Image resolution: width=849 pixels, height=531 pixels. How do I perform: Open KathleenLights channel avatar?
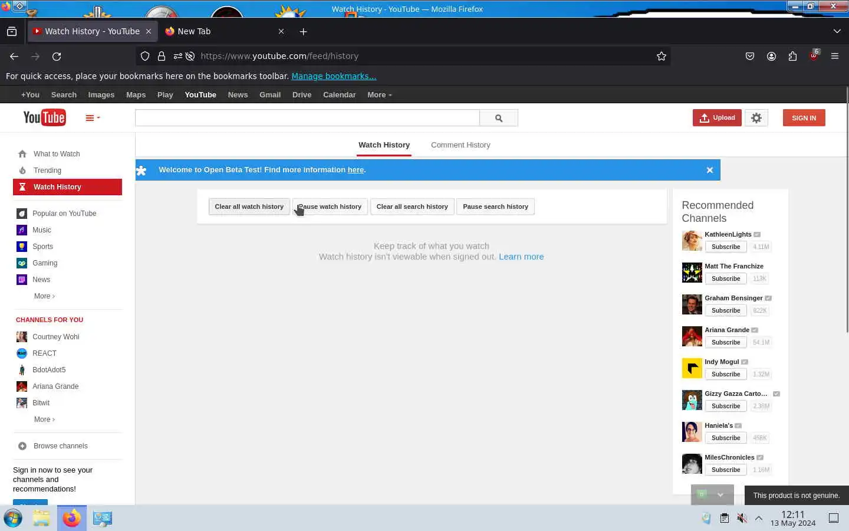pyautogui.click(x=692, y=241)
